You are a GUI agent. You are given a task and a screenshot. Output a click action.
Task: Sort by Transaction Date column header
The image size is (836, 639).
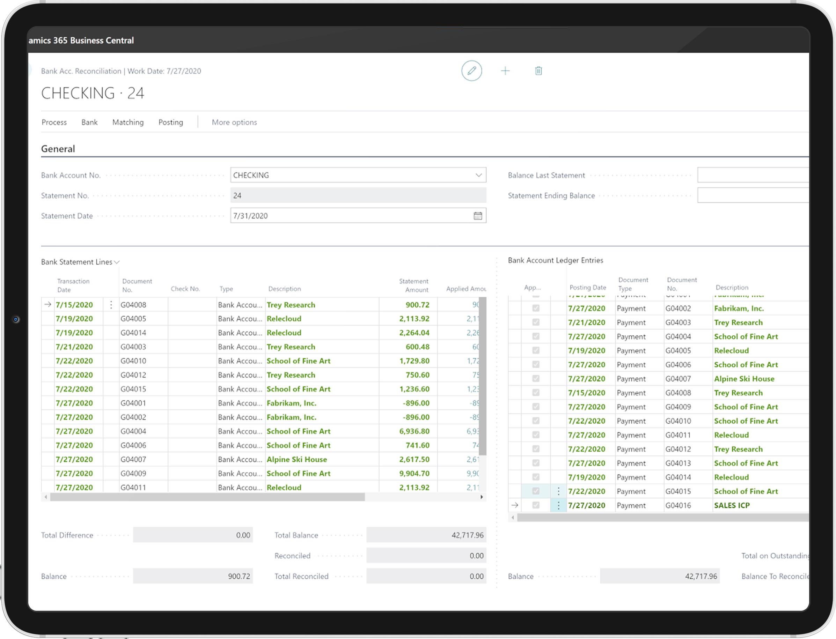point(73,285)
